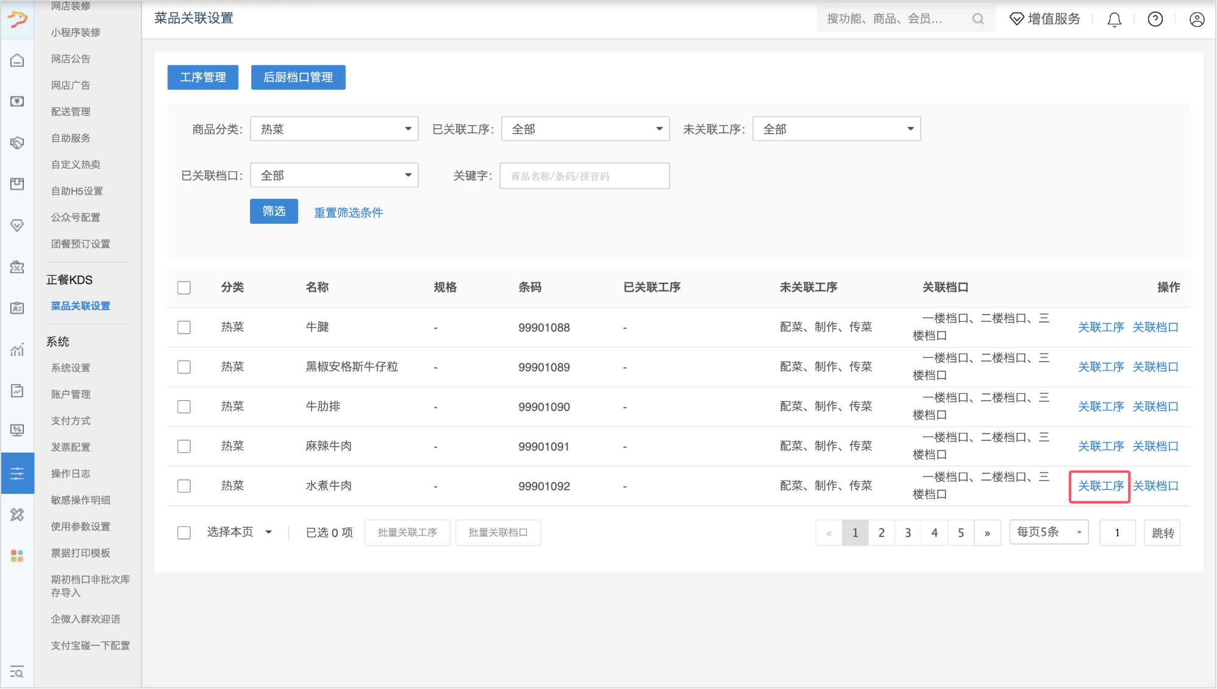Click barcode text 99901090
Image resolution: width=1217 pixels, height=689 pixels.
pyautogui.click(x=544, y=407)
